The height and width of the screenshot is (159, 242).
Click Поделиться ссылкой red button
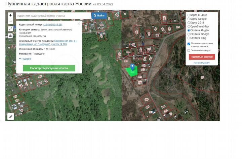coord(202,57)
